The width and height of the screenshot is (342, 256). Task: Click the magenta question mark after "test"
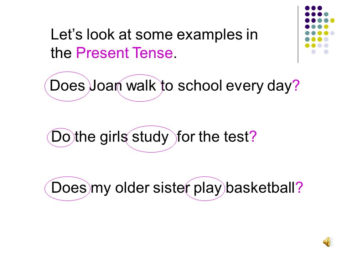tap(253, 137)
